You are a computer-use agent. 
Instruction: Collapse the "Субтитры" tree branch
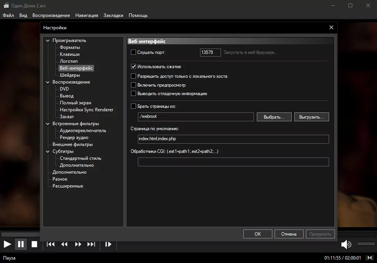point(48,151)
